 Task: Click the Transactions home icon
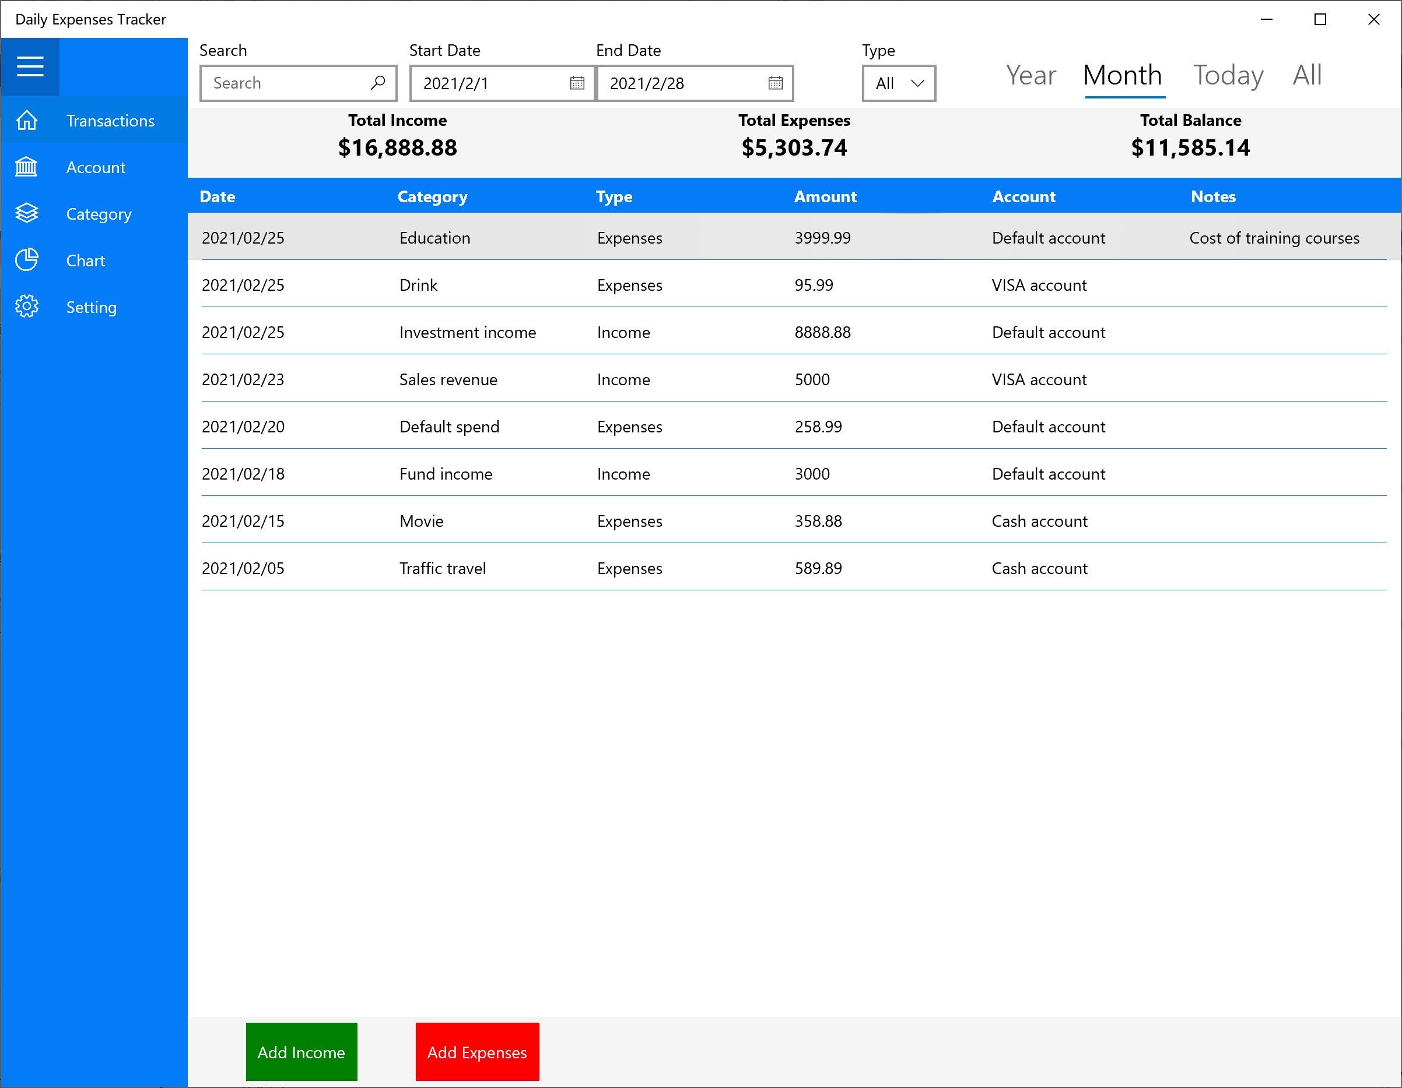26,121
